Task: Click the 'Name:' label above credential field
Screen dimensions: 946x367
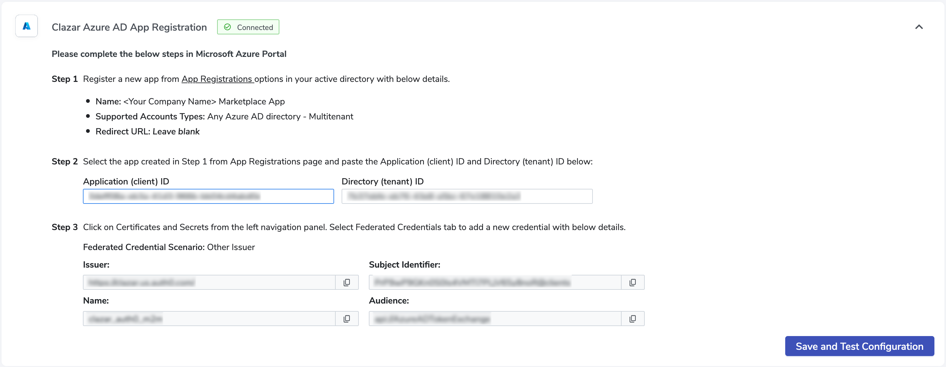Action: [96, 301]
